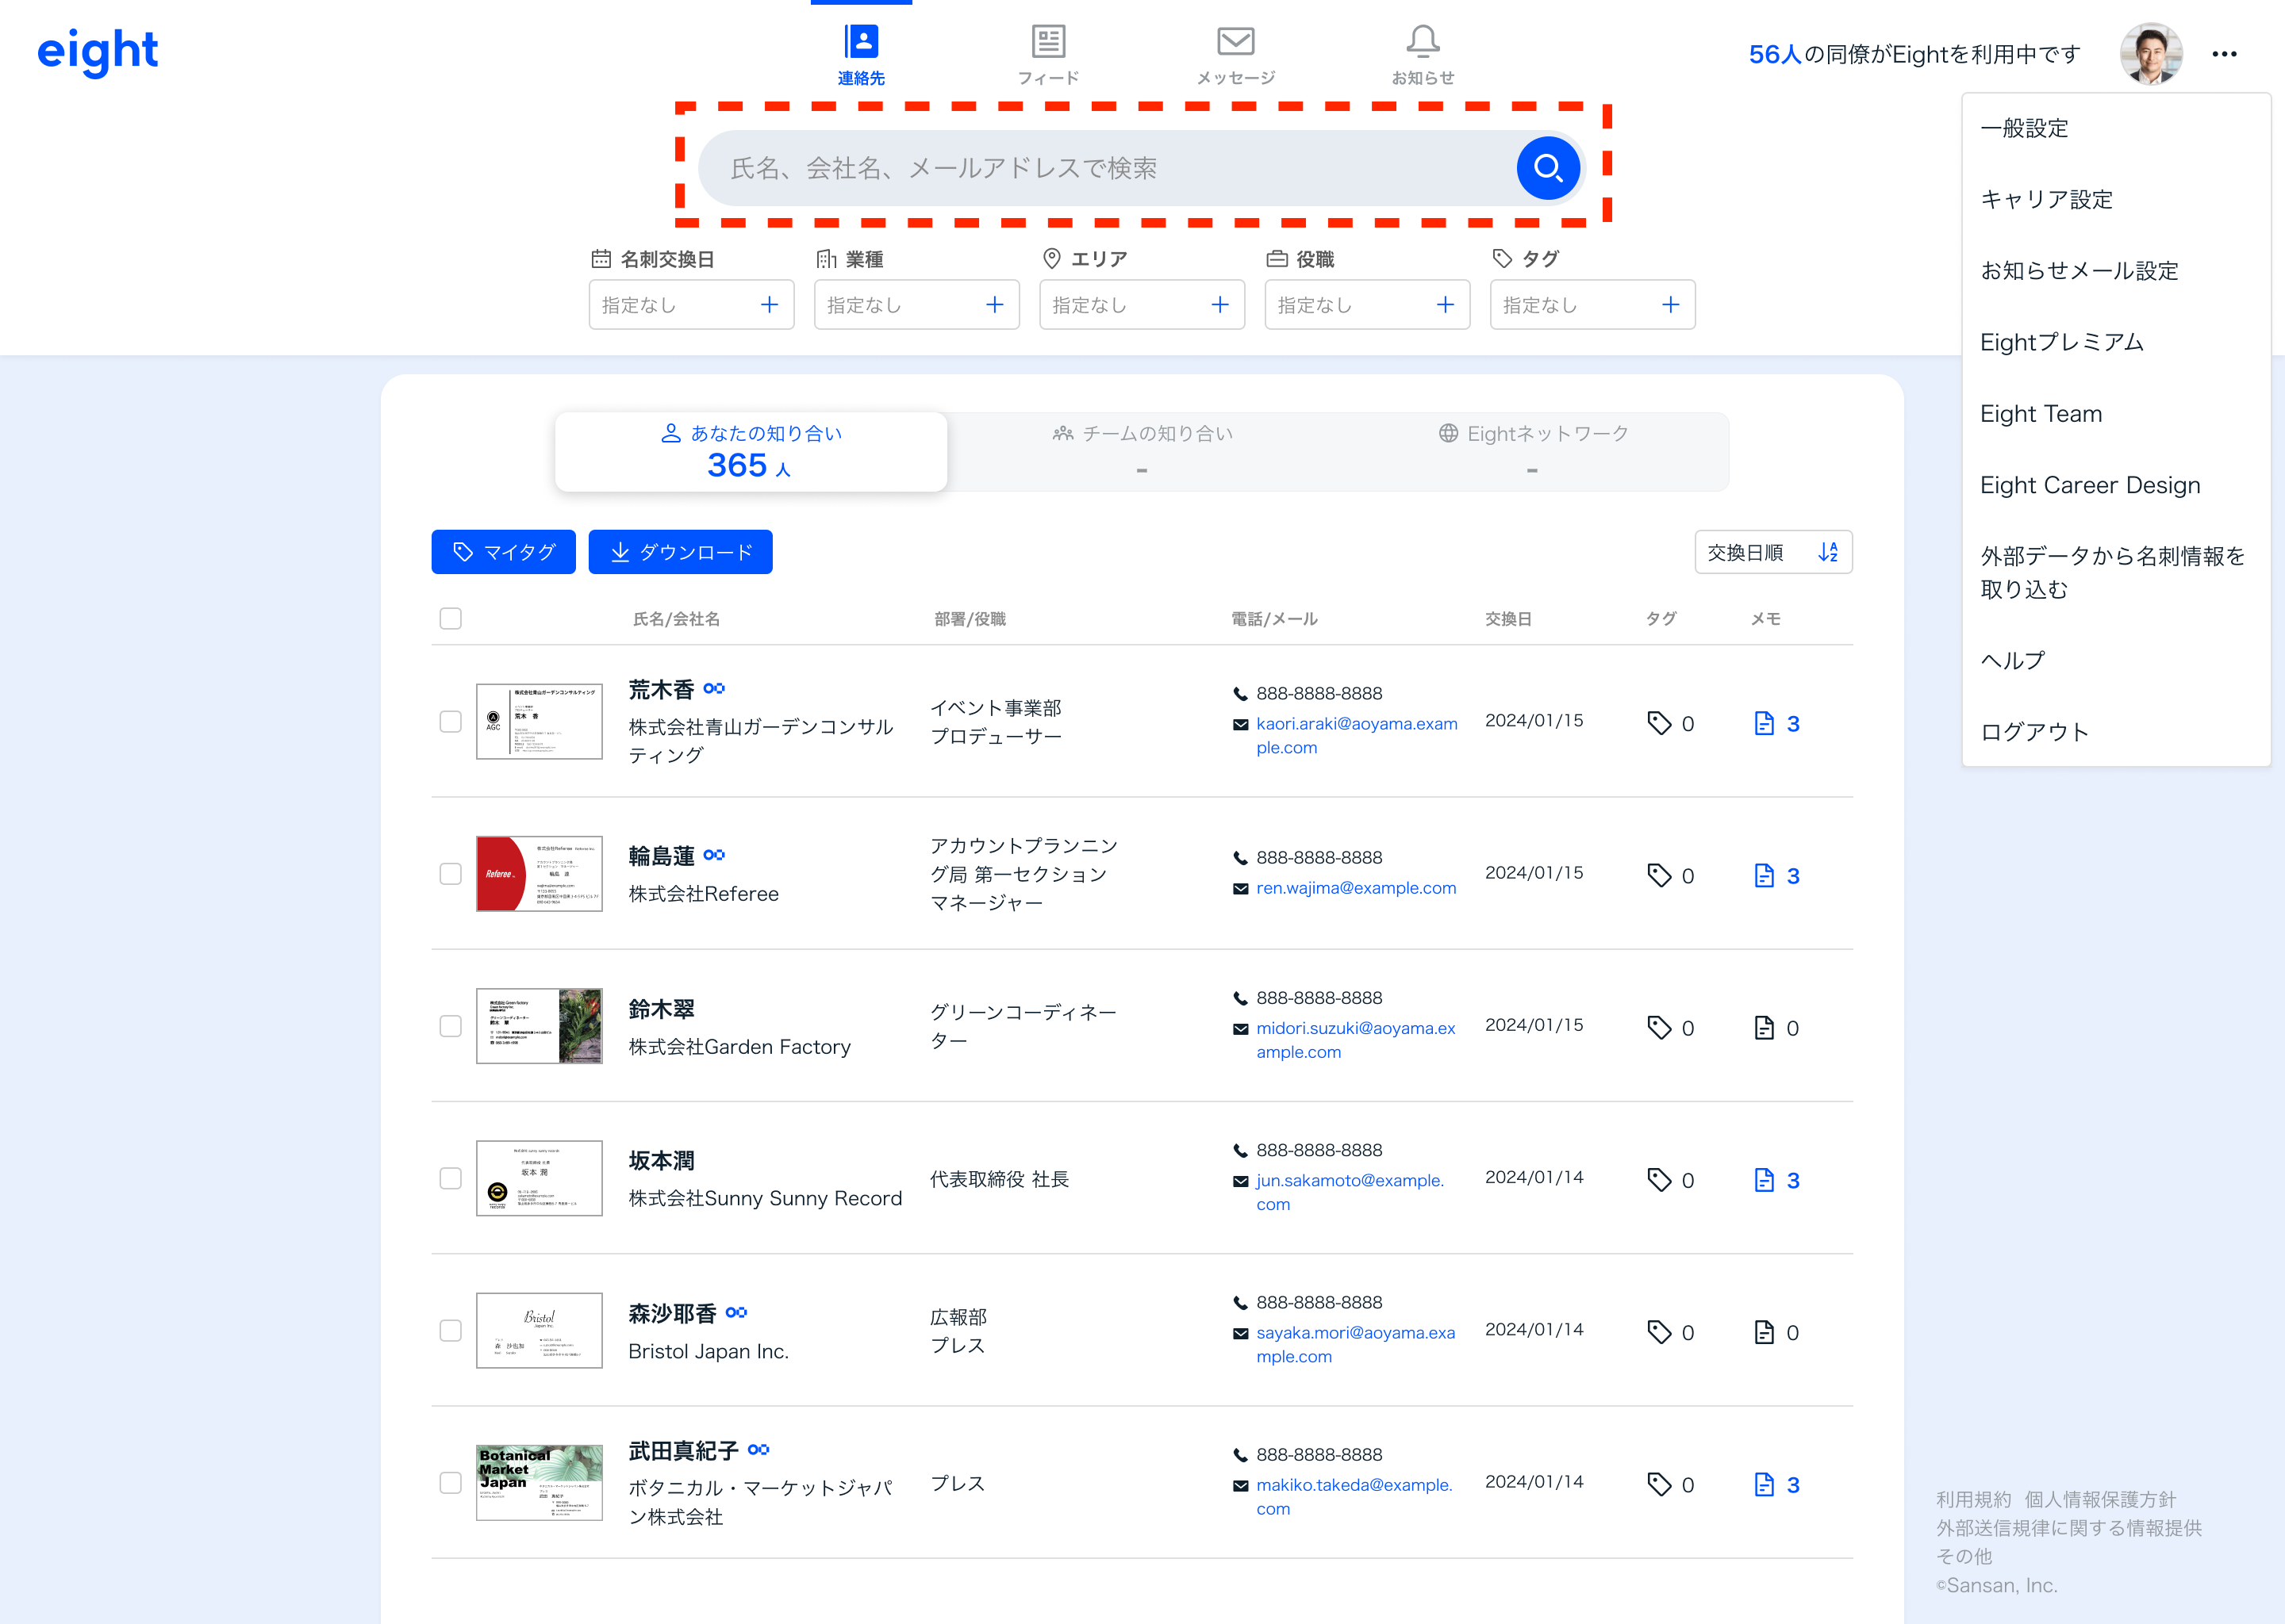This screenshot has width=2285, height=1624.
Task: Open memo icon for 森沙耶香
Action: 1776,1332
